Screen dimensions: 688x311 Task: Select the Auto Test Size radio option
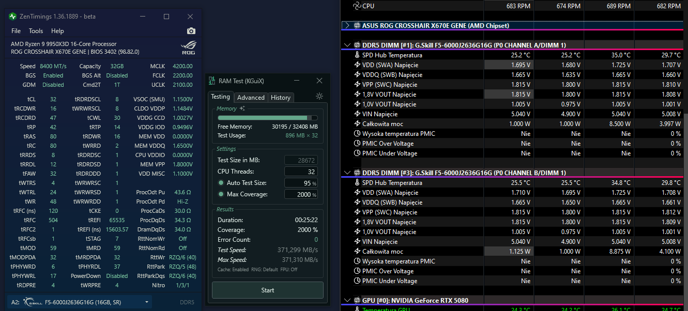pos(221,183)
